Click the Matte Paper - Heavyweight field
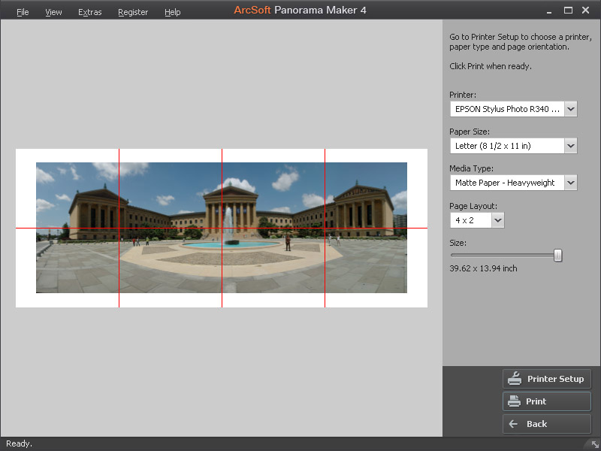 pyautogui.click(x=507, y=183)
